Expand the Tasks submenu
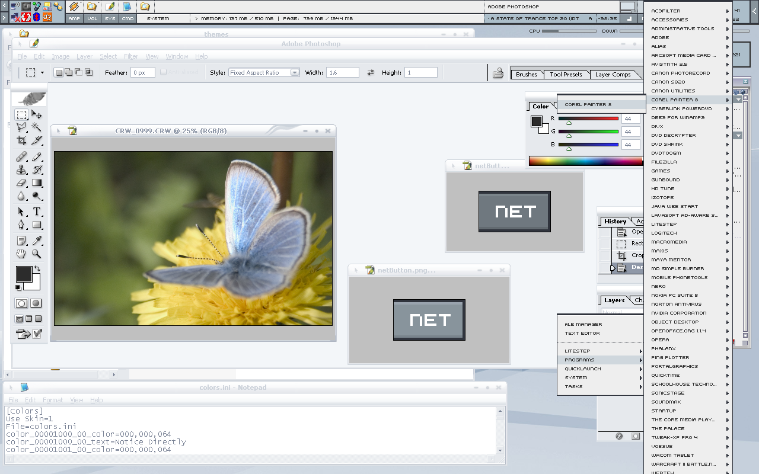 pos(601,386)
